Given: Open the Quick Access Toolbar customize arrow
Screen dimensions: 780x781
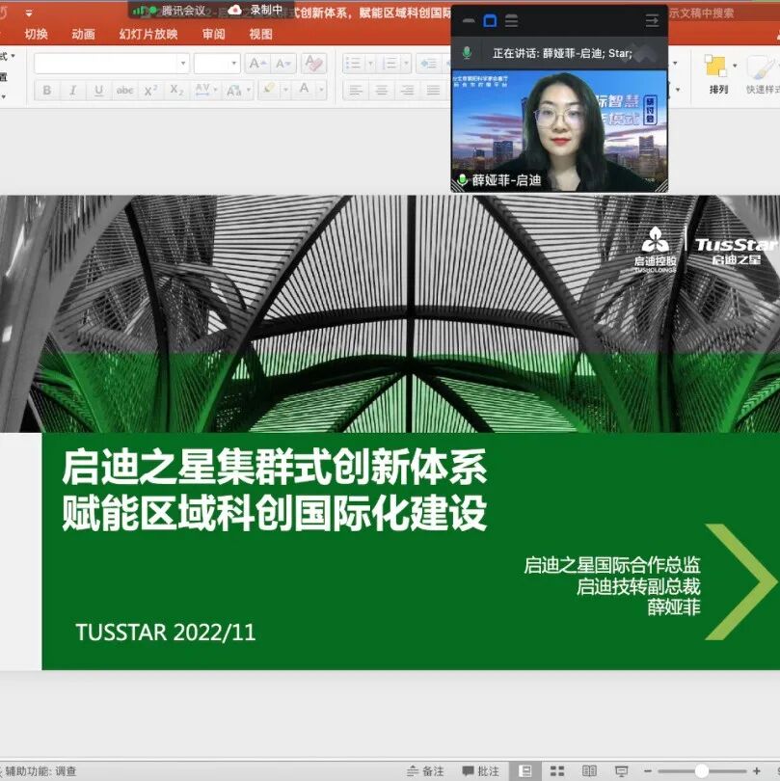Looking at the screenshot, I should coord(29,13).
